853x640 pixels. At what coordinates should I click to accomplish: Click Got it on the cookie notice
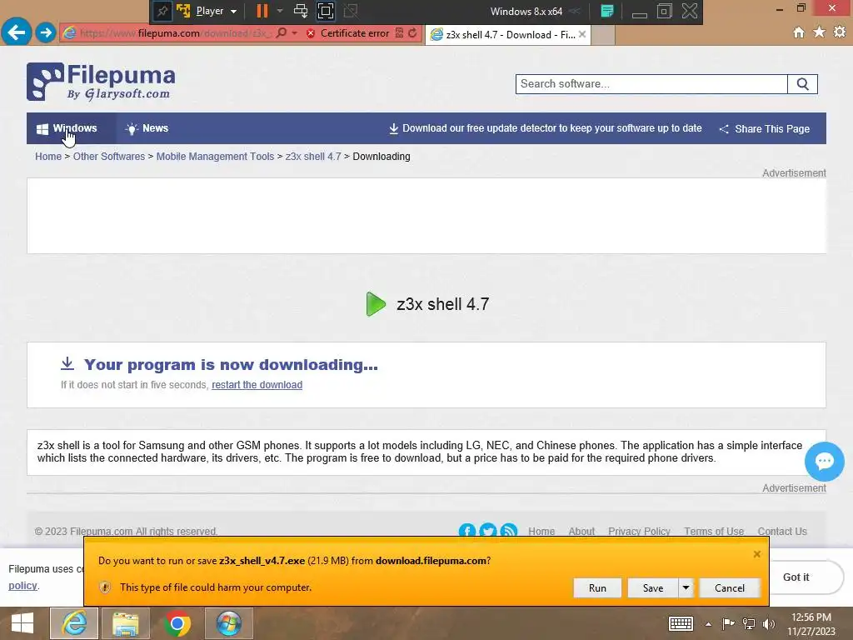(796, 577)
